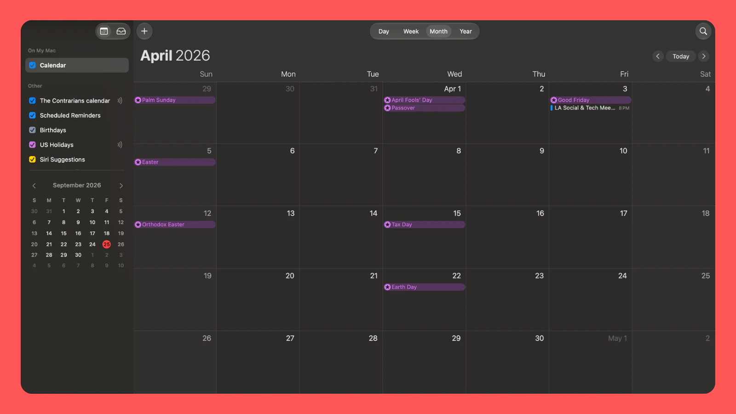This screenshot has height=414, width=736.
Task: Open the Easter event
Action: click(x=175, y=162)
